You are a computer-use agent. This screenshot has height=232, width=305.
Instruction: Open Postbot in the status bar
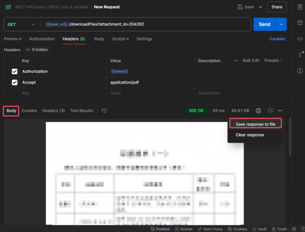160,229
